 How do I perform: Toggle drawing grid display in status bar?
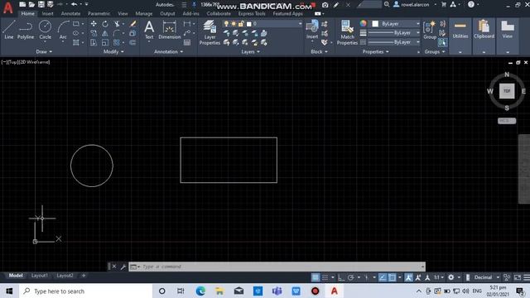(x=316, y=277)
